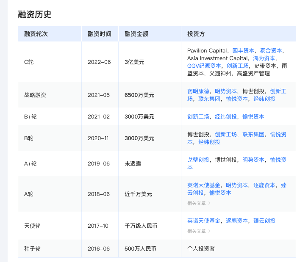Expand related articles chevron in A轮 row
This screenshot has height=262, width=300.
pyautogui.click(x=209, y=203)
